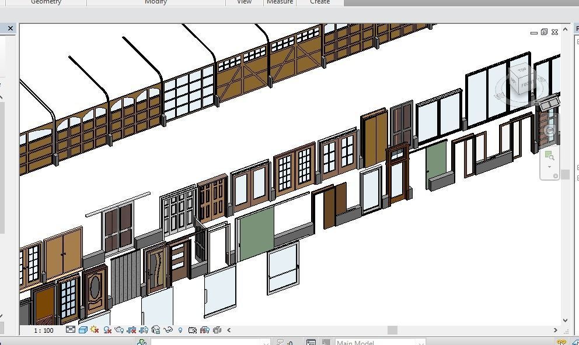Toggle Show Crop Region visibility
Viewport: 579px width, 345px height.
click(x=143, y=330)
